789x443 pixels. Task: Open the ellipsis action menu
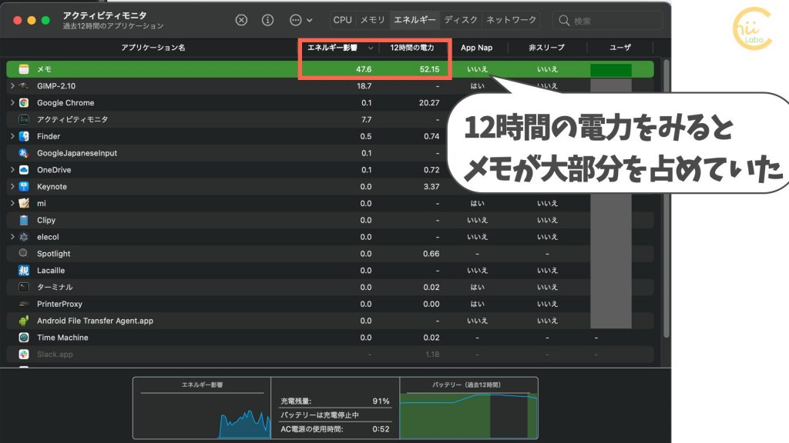301,20
